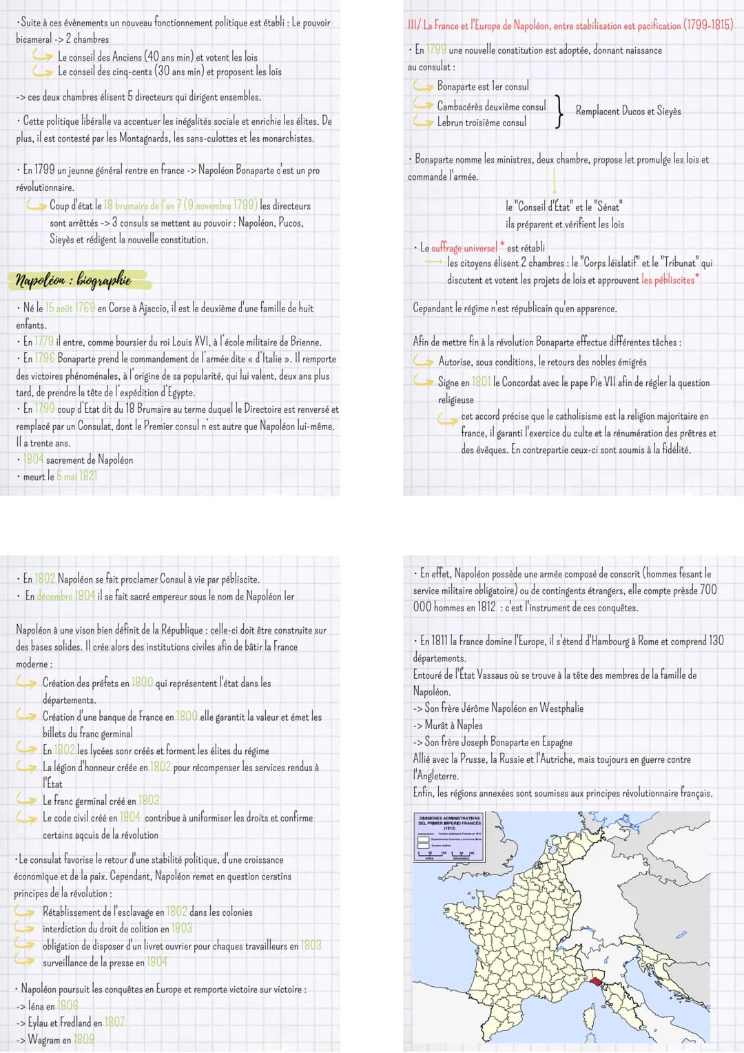Click the sentence starting "Enfin, les régions annexées"
The width and height of the screenshot is (744, 1053).
tap(563, 793)
